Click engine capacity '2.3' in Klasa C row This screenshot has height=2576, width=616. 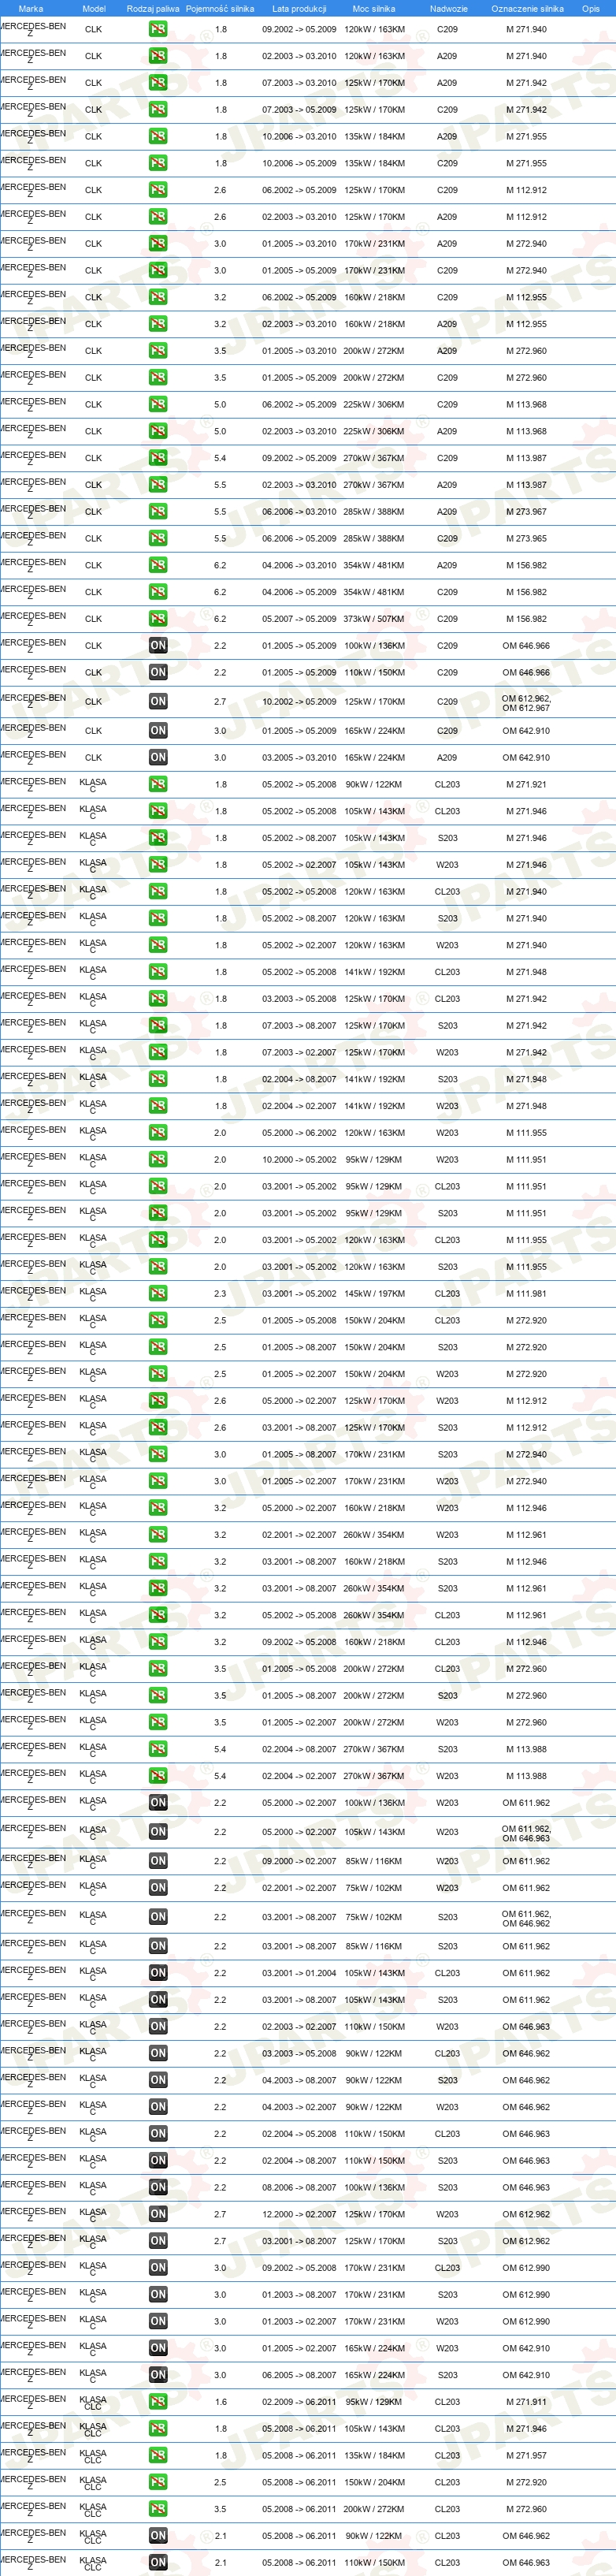point(220,1294)
